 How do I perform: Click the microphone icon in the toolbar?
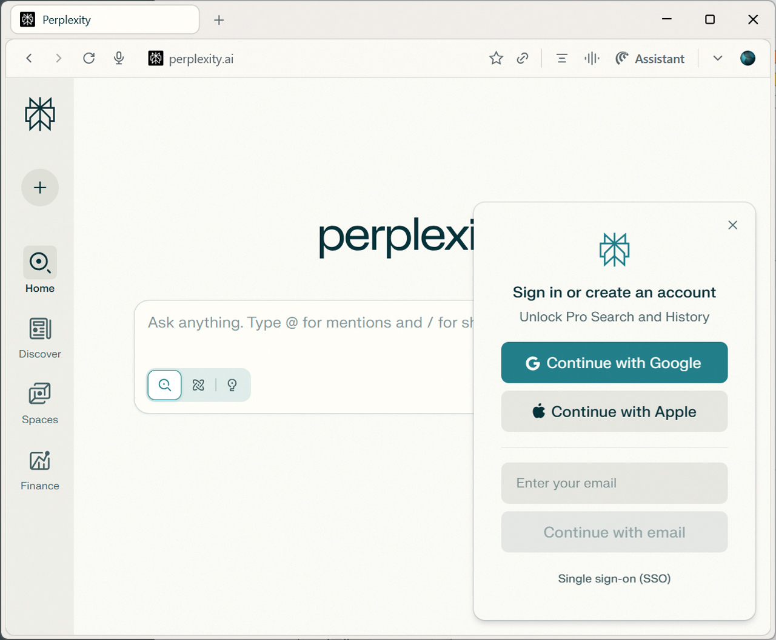tap(119, 58)
